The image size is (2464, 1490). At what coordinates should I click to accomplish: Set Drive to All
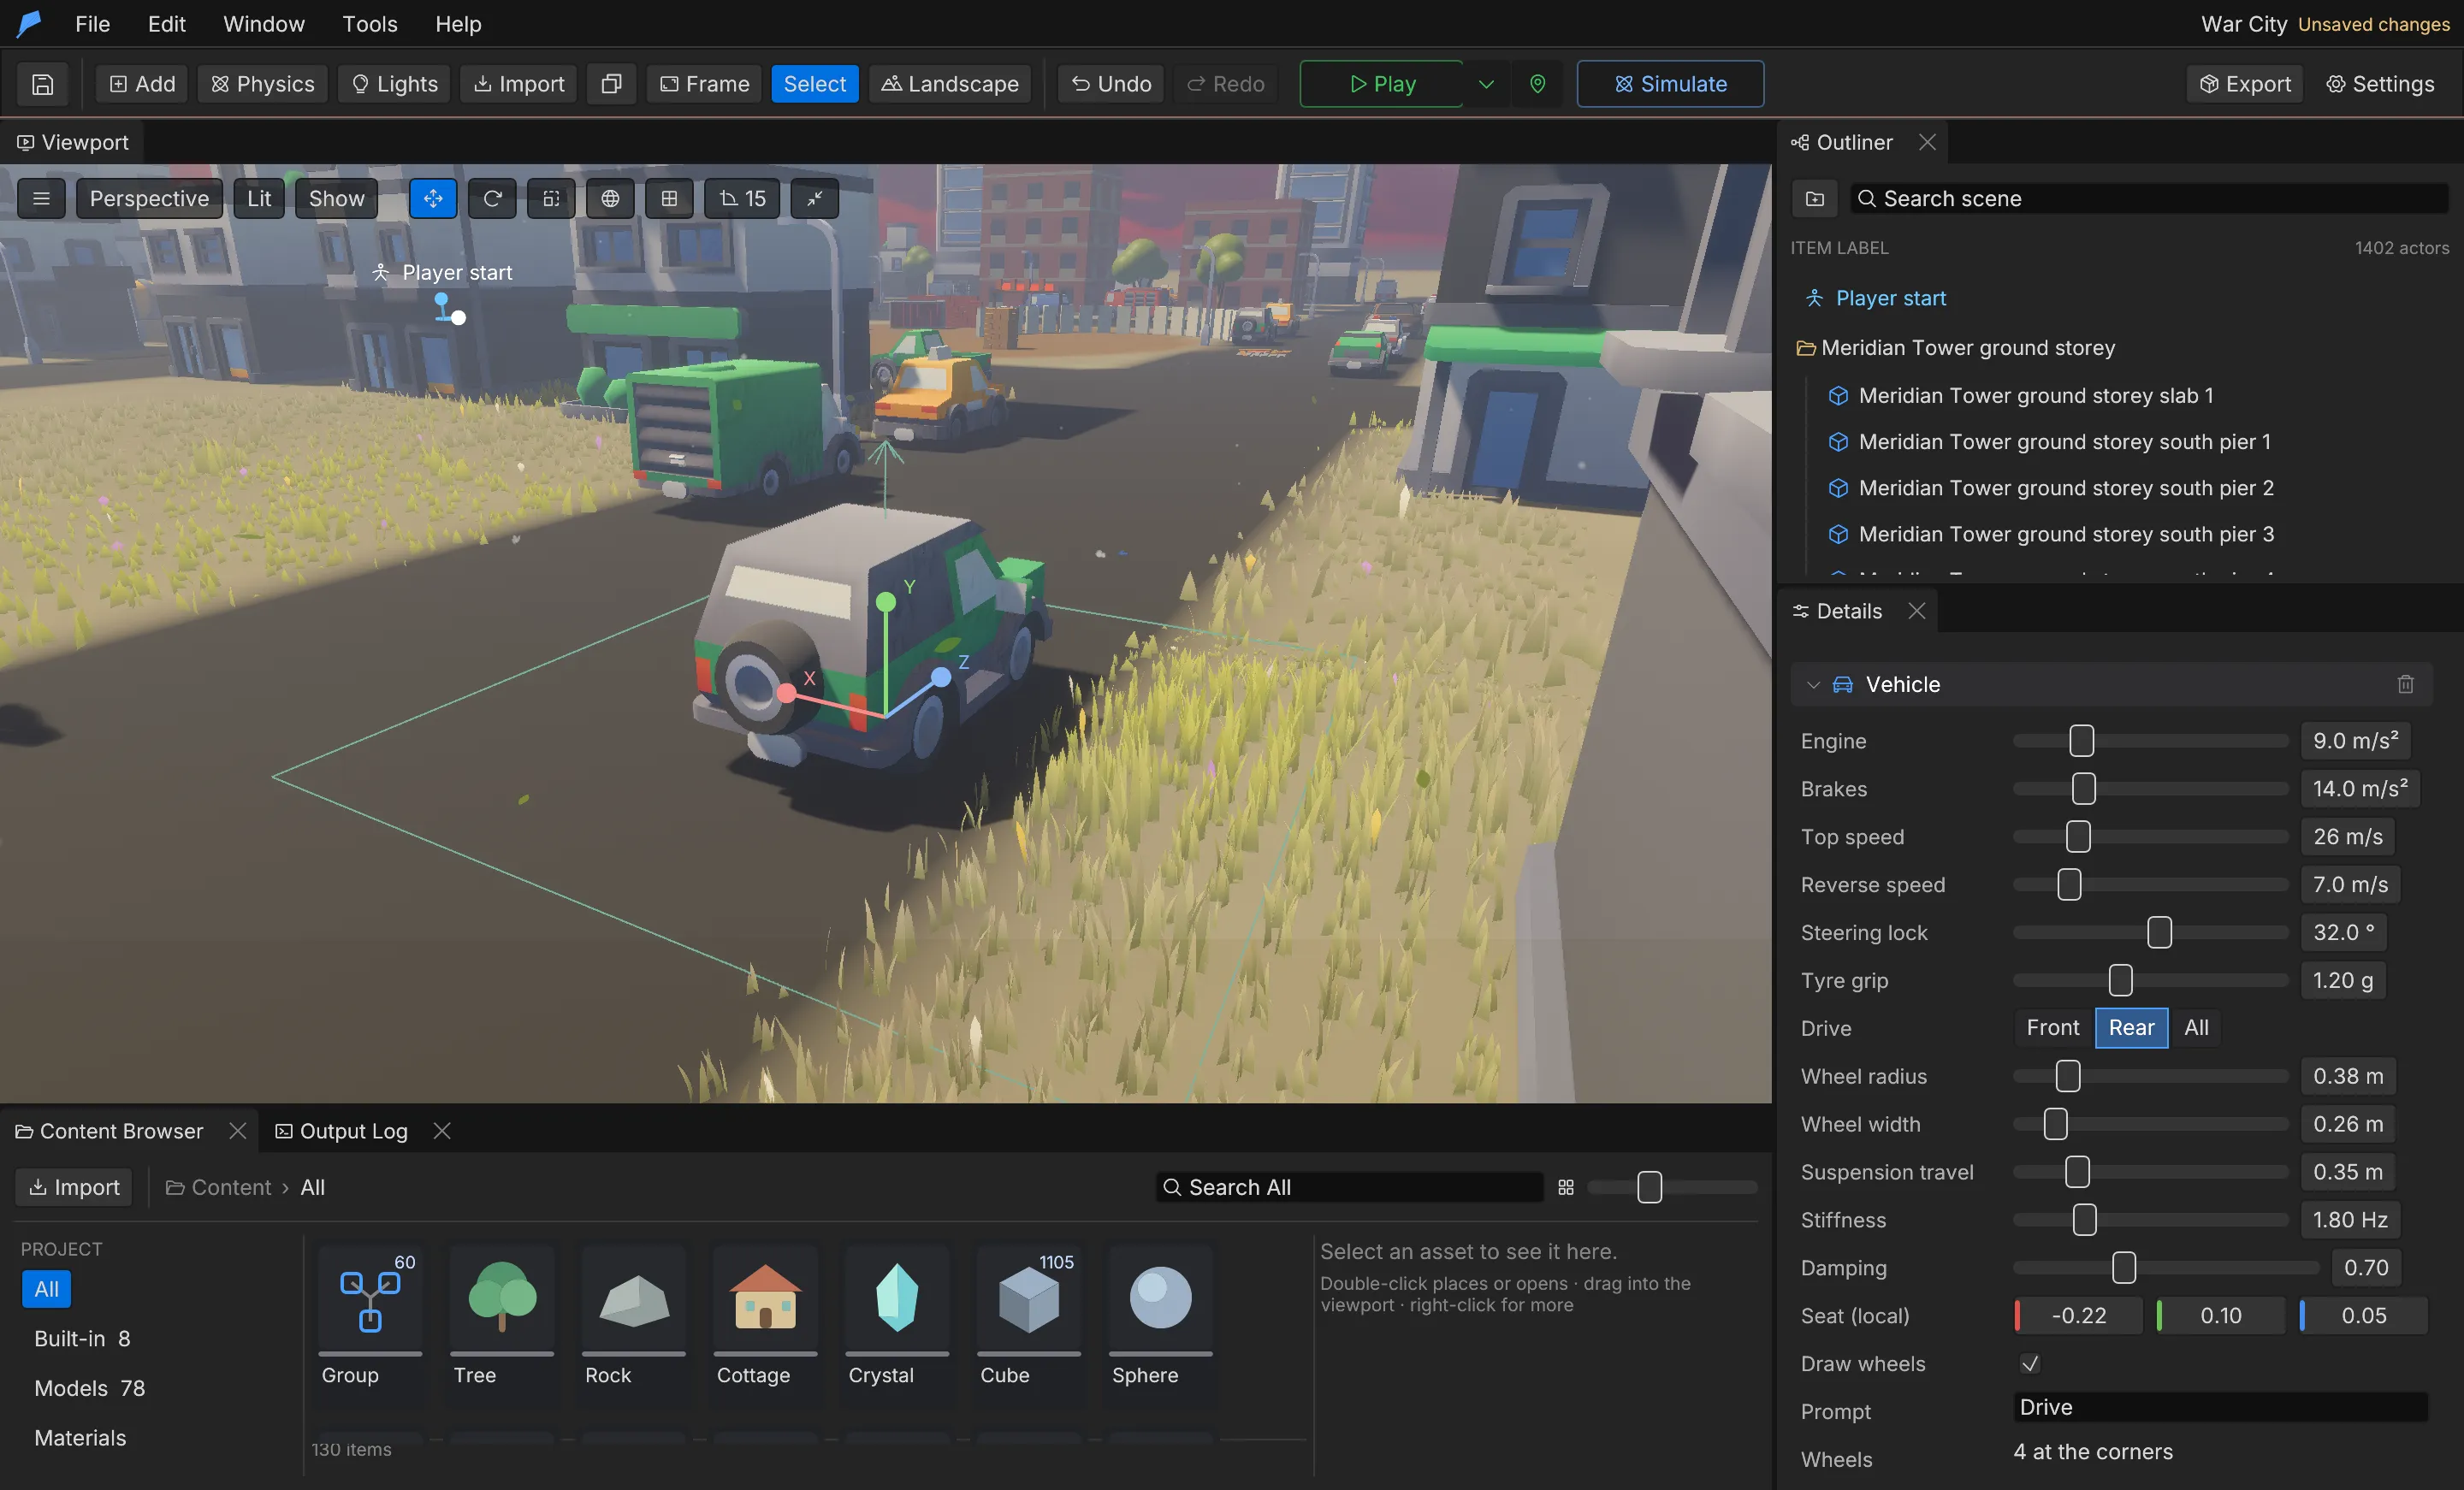[2196, 1028]
